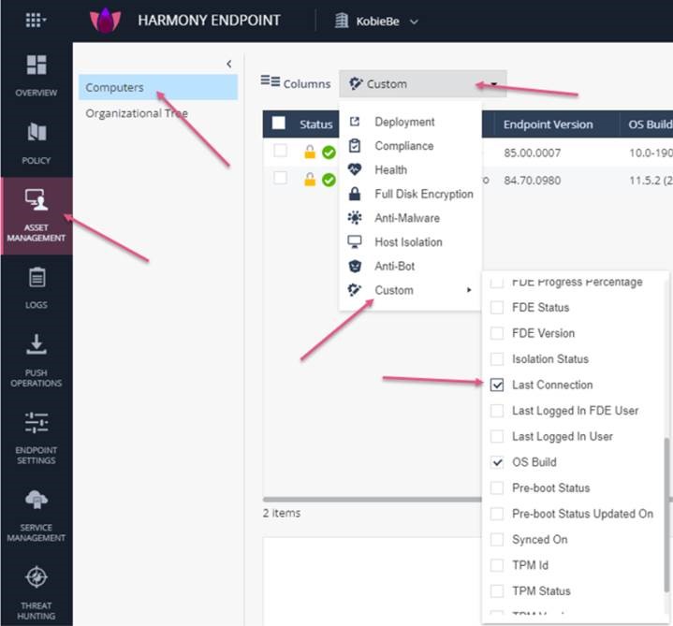
Task: Click the Compliance clipboard icon
Action: click(x=355, y=146)
